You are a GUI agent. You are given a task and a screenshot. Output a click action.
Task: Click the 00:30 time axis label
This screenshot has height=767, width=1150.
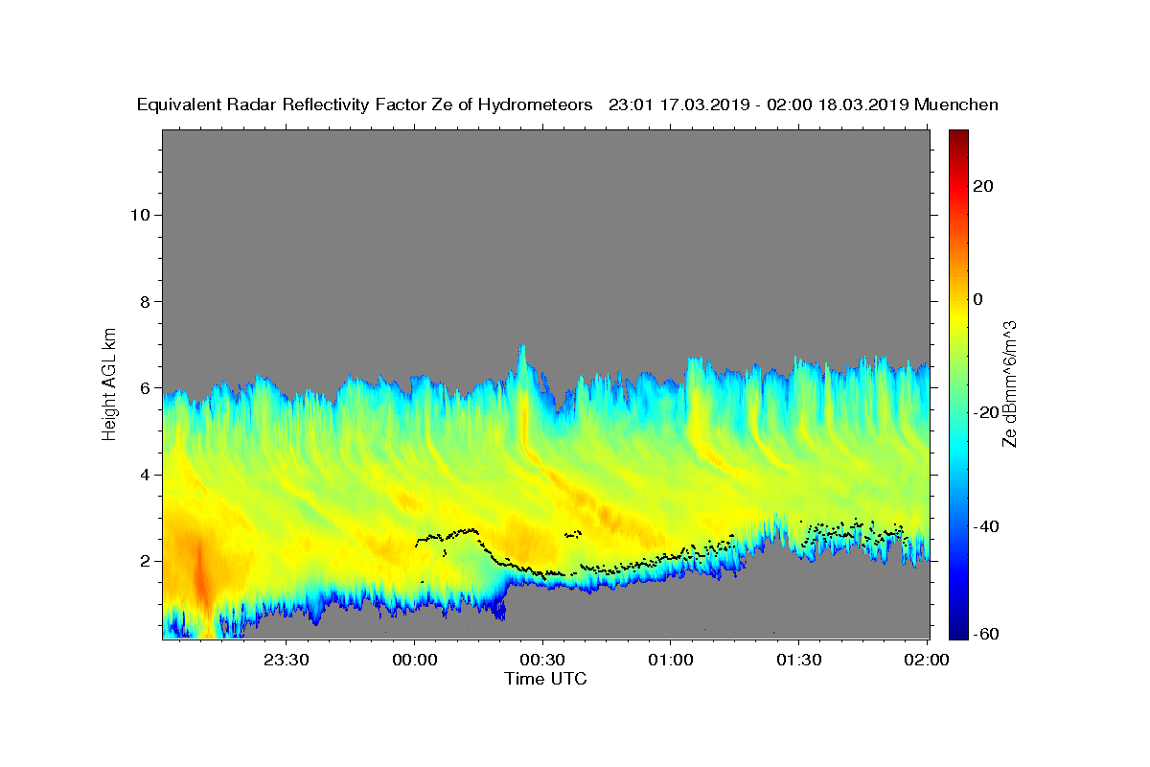point(542,660)
